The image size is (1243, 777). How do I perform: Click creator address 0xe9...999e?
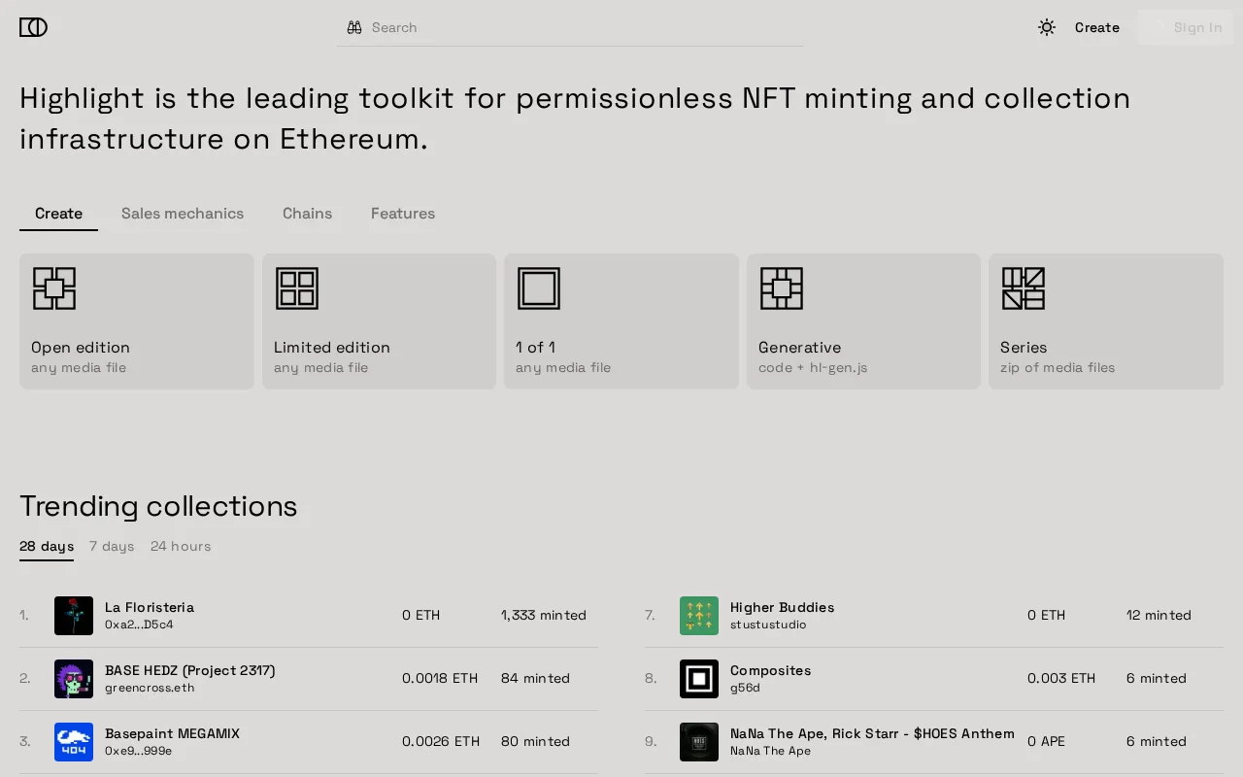tap(138, 751)
